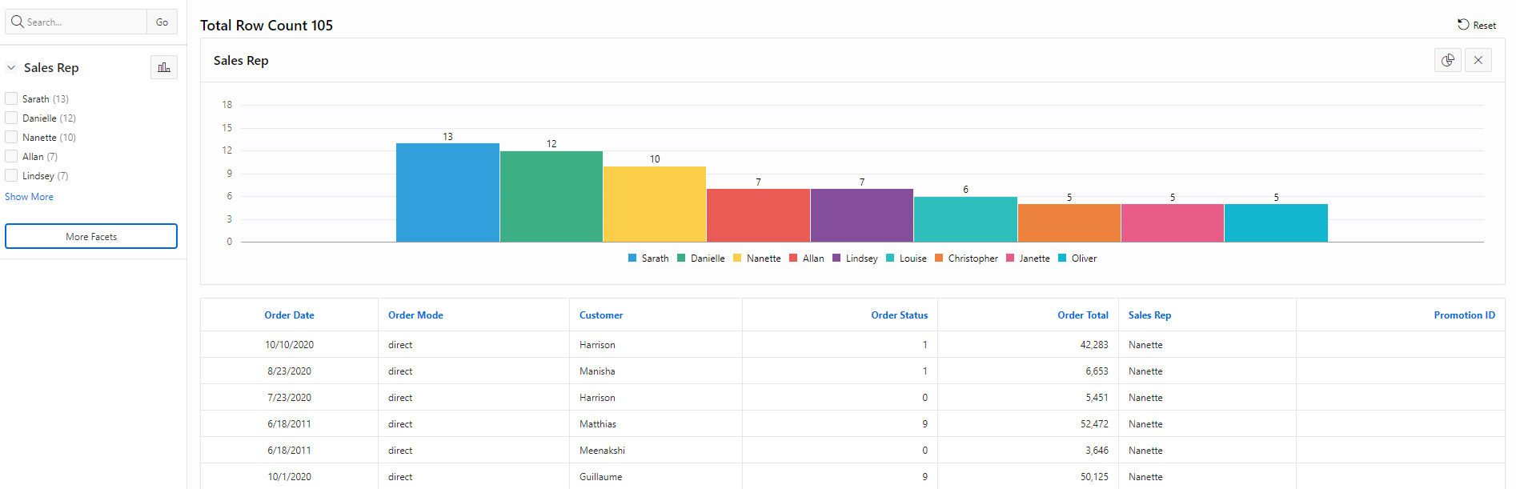
Task: Select the red Allan bar
Action: pos(758,215)
